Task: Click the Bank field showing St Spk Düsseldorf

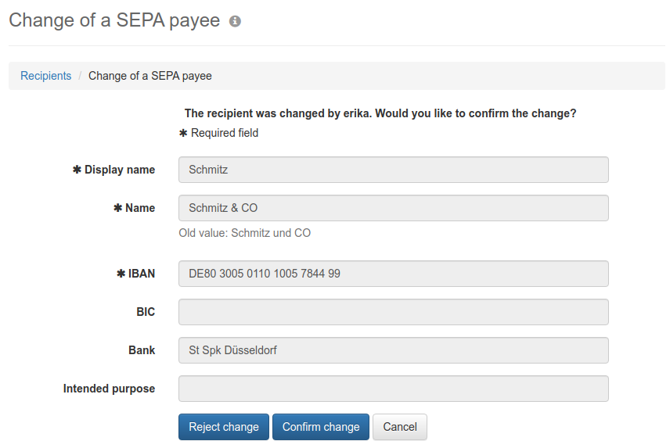Action: tap(394, 350)
